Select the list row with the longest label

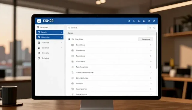(x=111, y=73)
